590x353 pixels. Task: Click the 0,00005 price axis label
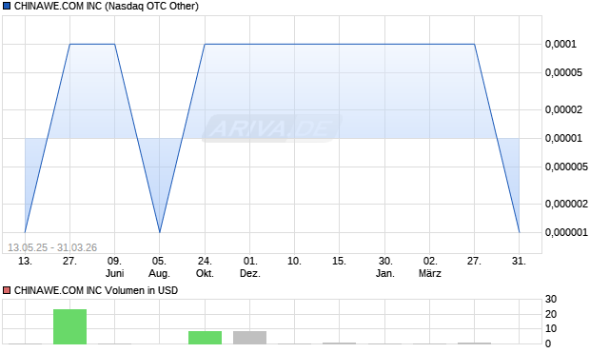pyautogui.click(x=563, y=72)
